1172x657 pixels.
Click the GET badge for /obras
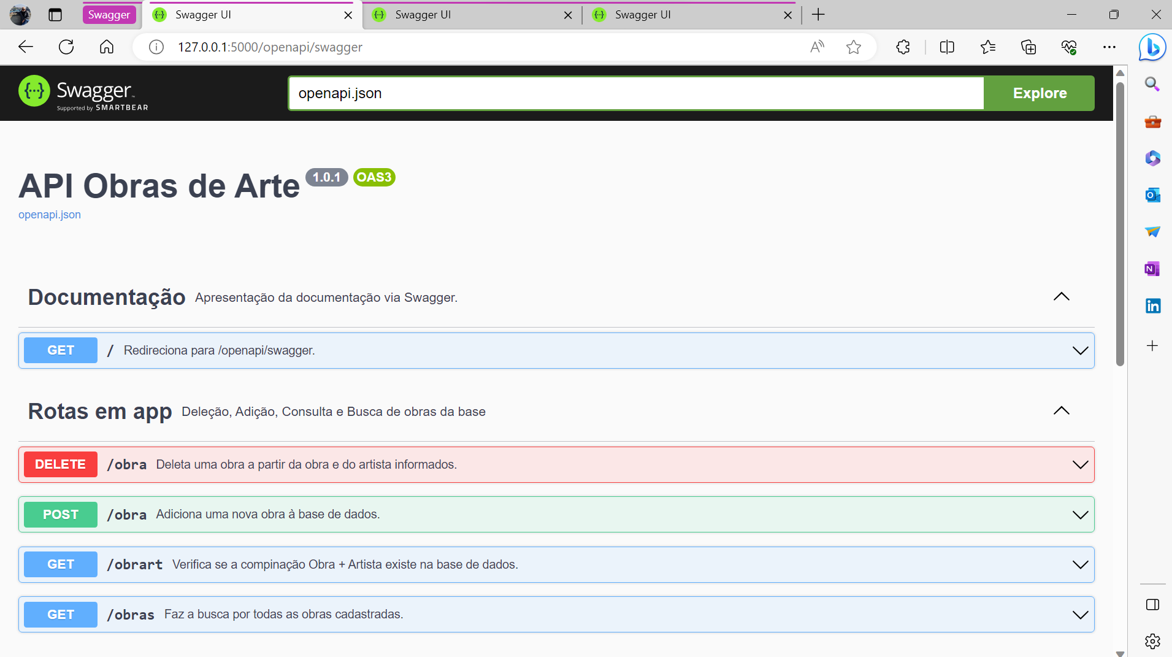tap(61, 615)
